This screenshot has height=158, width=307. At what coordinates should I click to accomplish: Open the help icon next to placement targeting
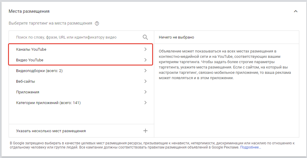point(97,24)
